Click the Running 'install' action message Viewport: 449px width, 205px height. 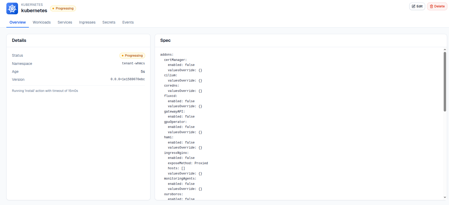(x=45, y=91)
